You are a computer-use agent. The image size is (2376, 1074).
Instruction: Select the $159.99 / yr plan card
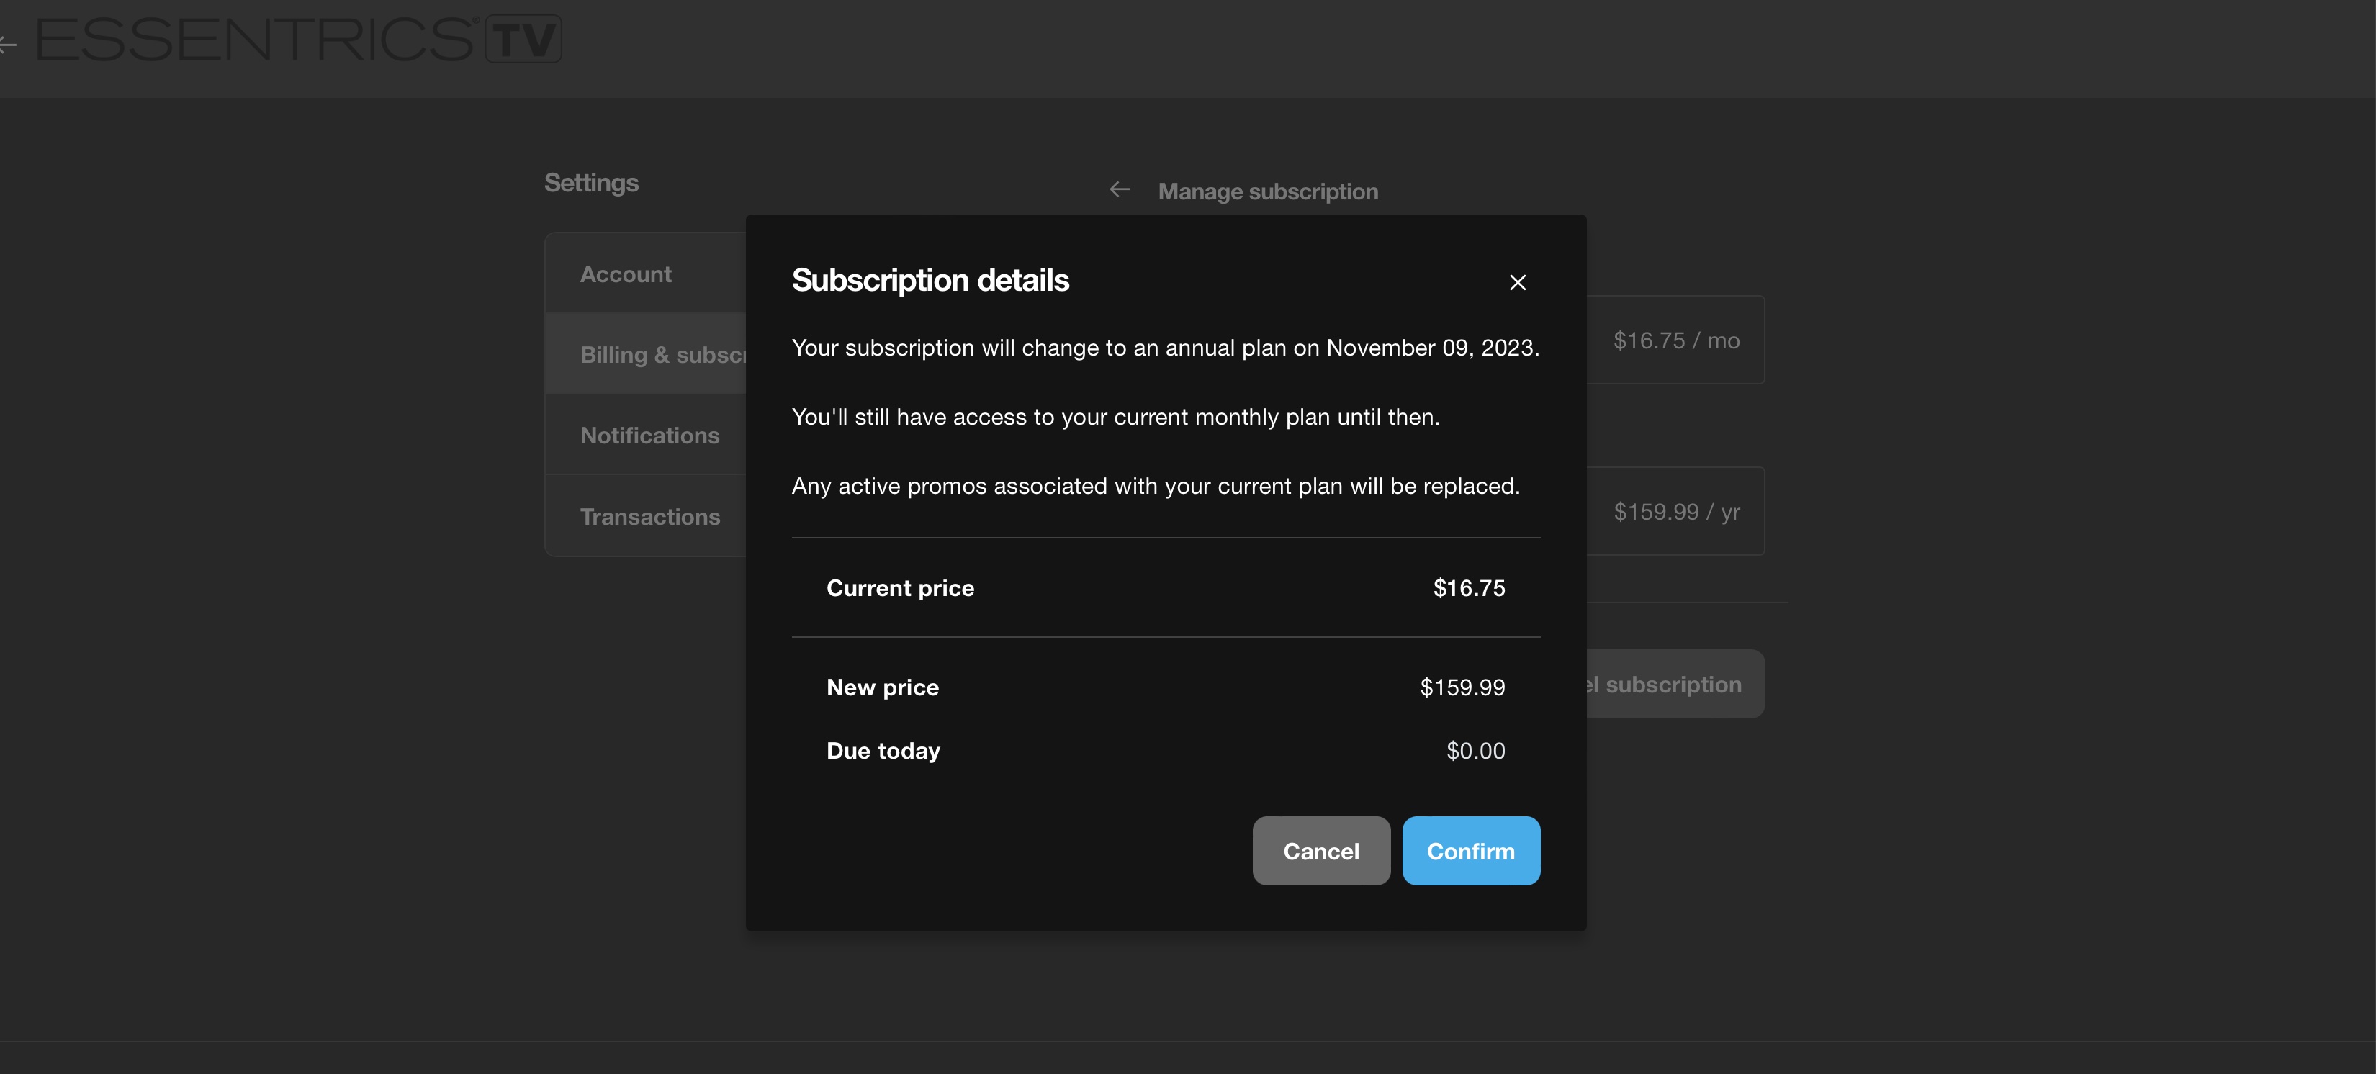tap(1675, 512)
